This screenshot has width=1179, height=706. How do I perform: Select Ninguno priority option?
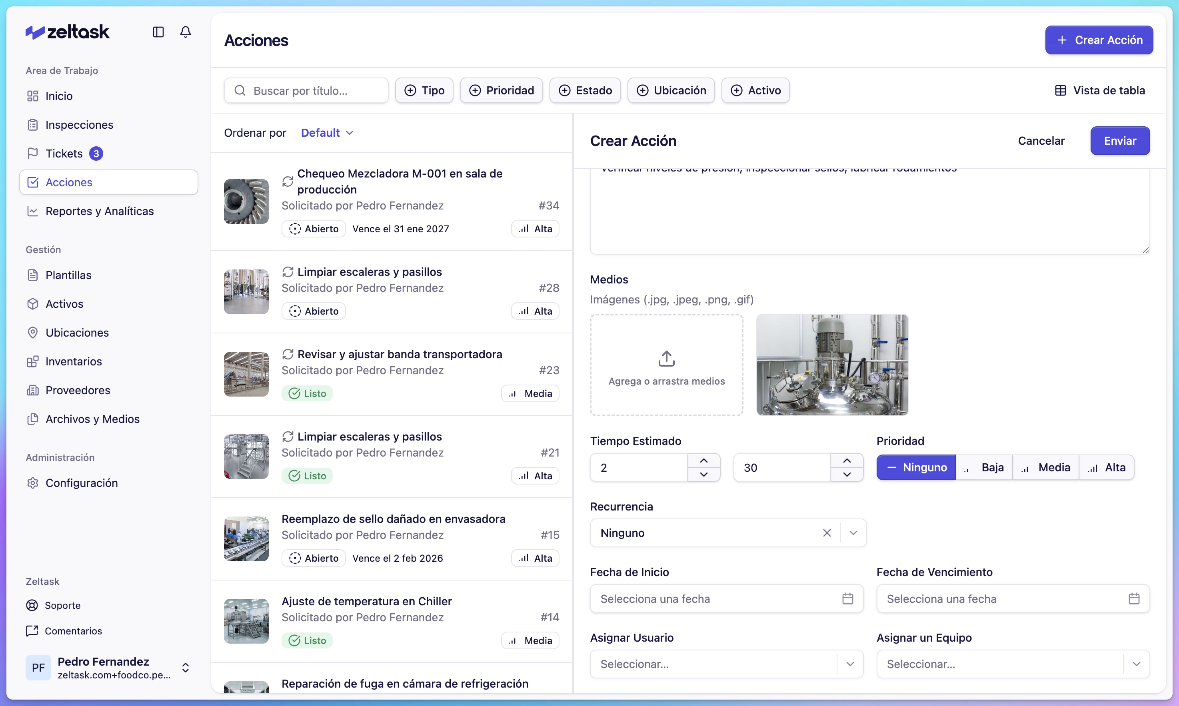(x=916, y=468)
